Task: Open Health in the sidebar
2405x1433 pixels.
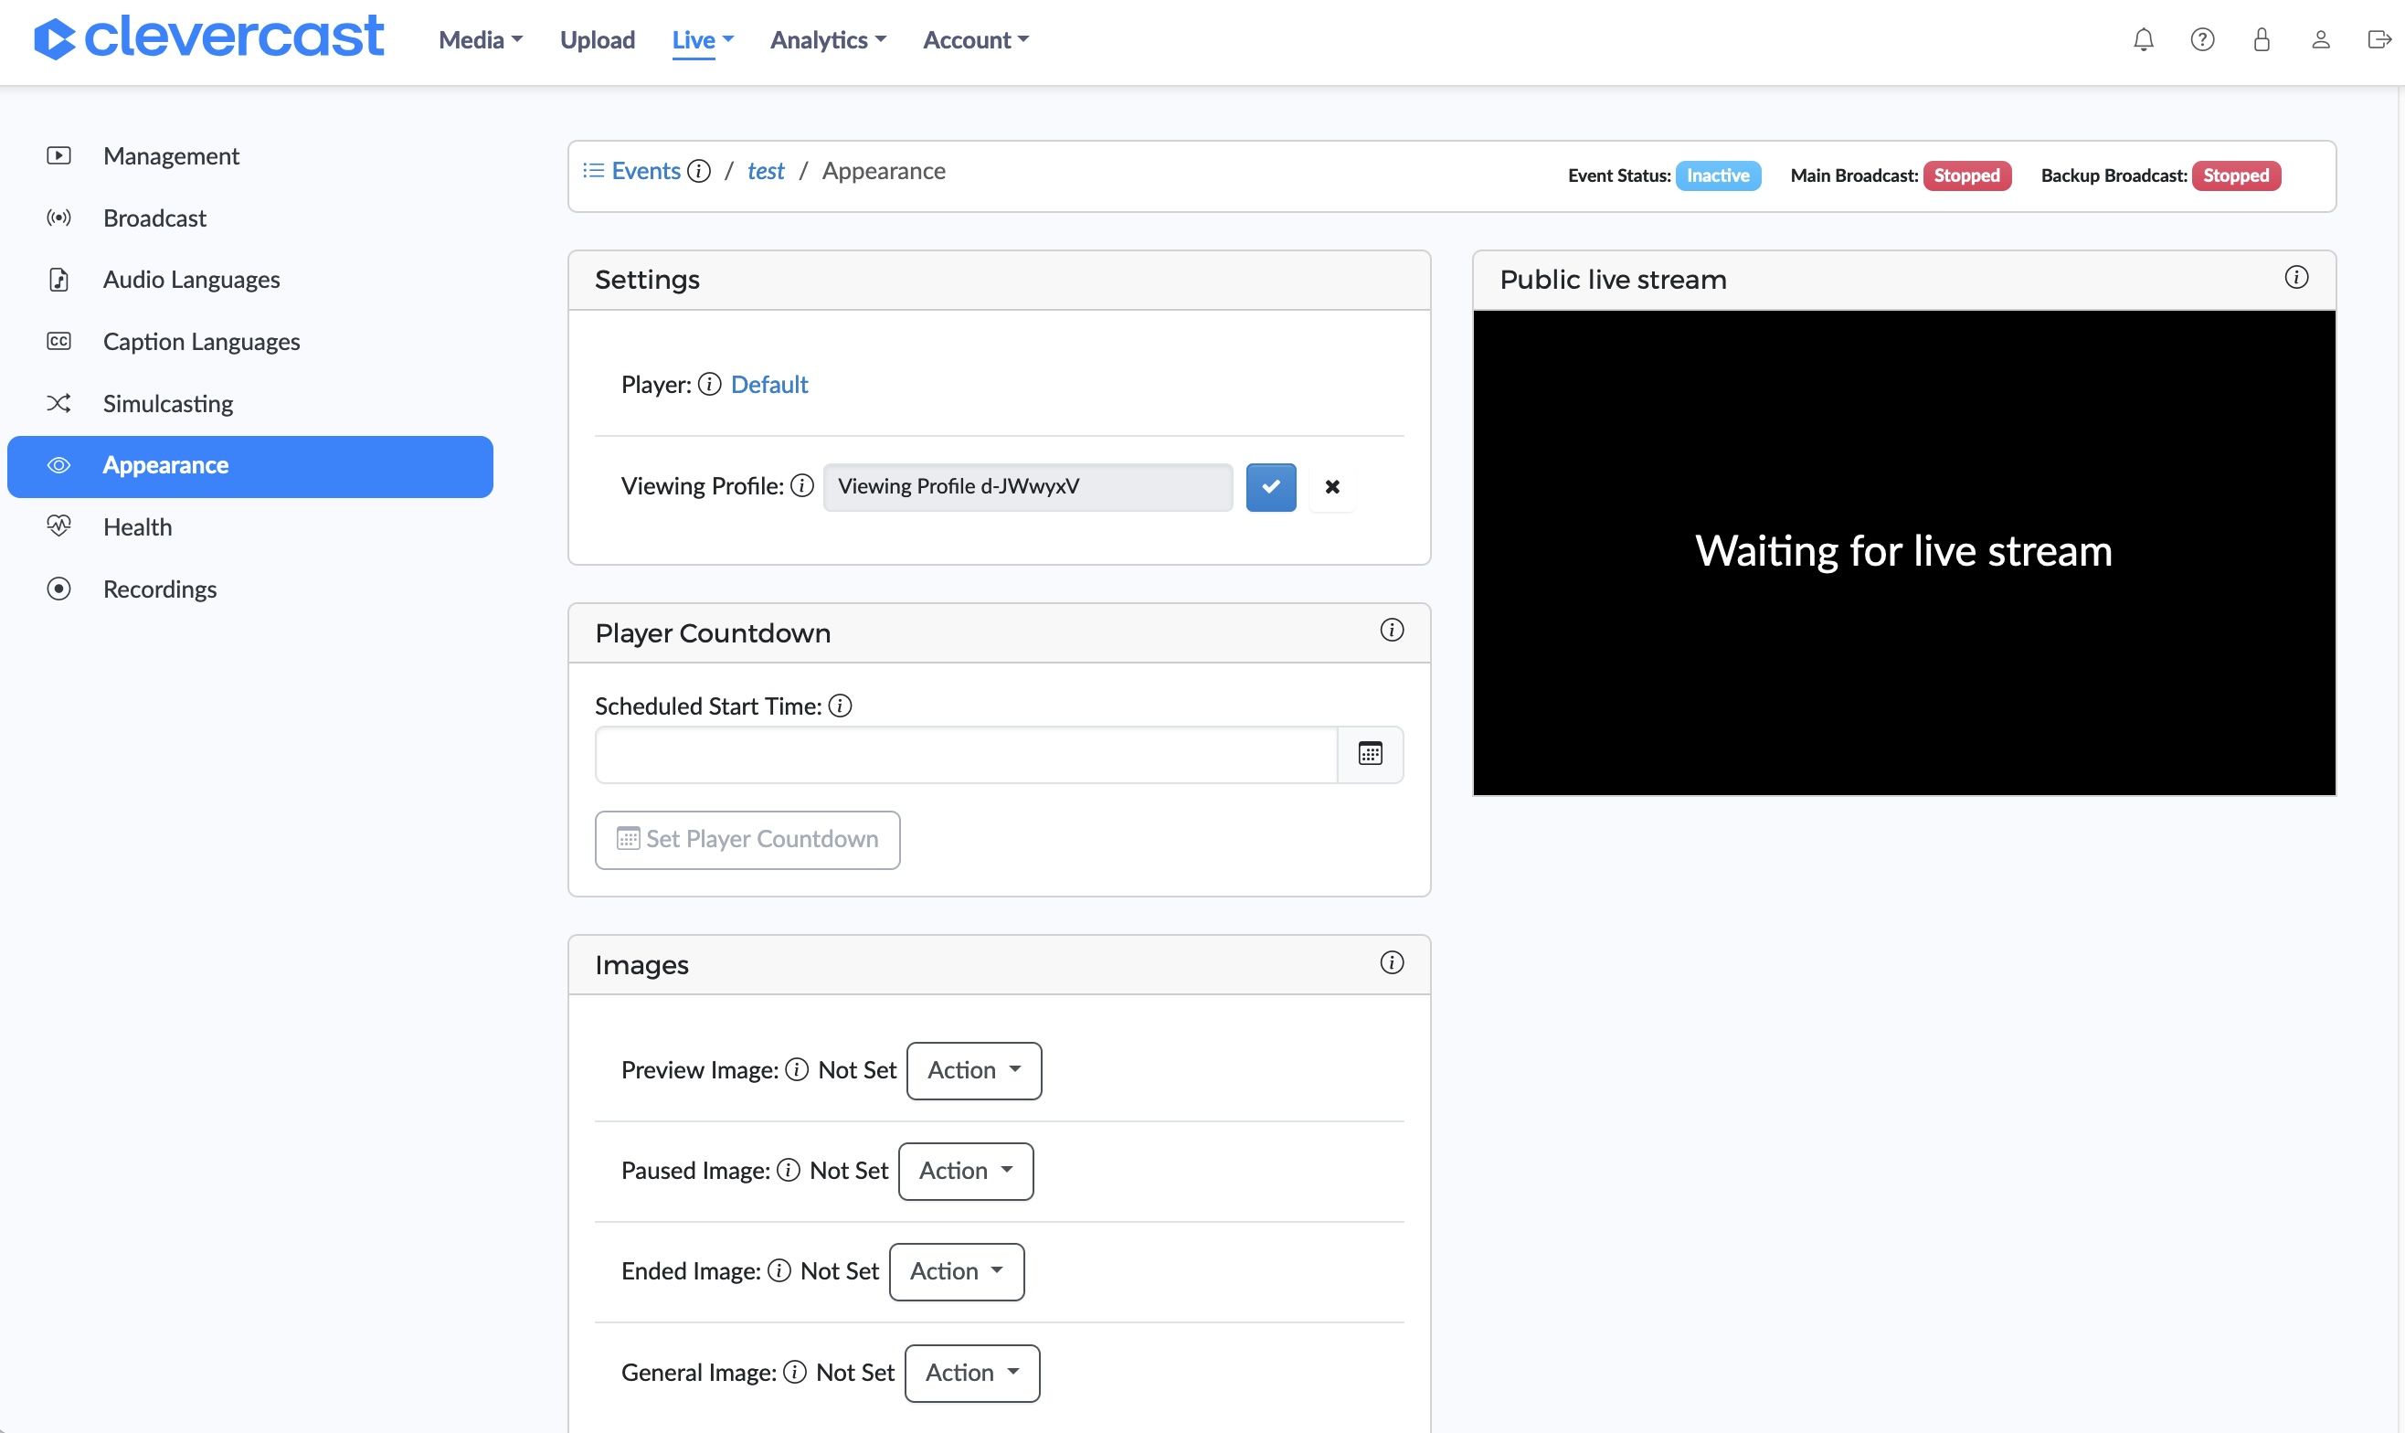Action: click(250, 526)
